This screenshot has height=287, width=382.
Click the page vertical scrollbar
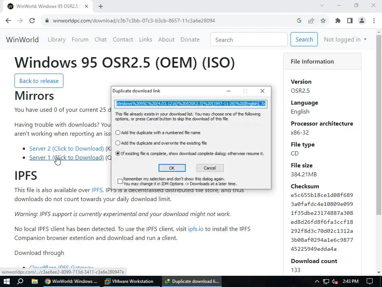tap(379, 124)
